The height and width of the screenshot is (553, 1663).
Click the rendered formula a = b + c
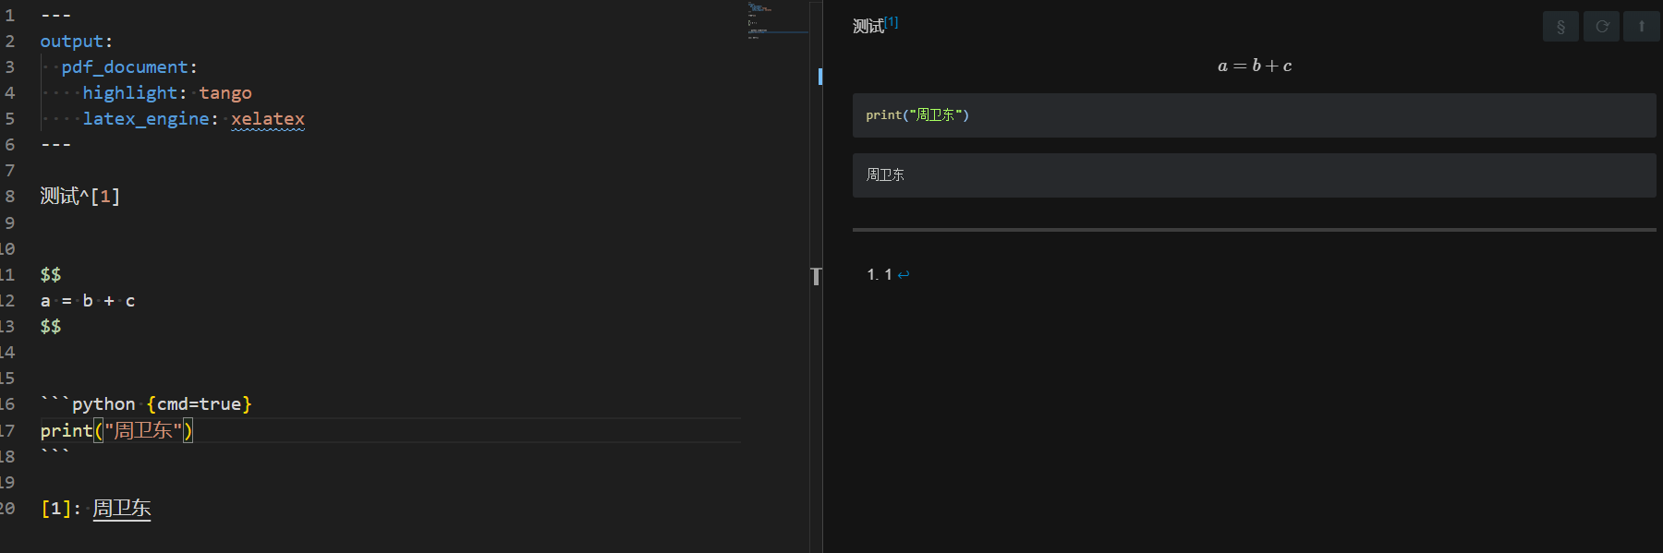[1255, 66]
